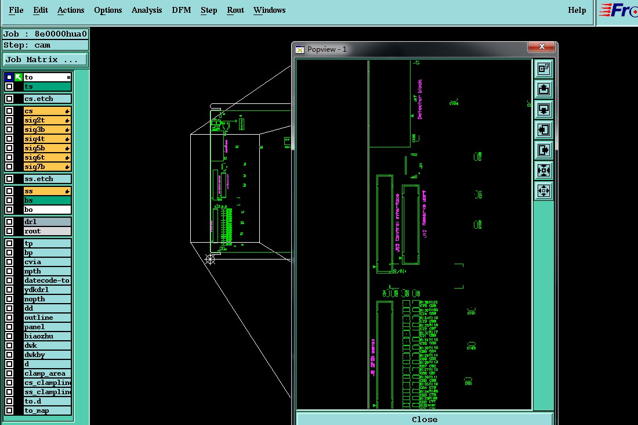
Task: Toggle display checkbox for the rout layer
Action: point(9,231)
